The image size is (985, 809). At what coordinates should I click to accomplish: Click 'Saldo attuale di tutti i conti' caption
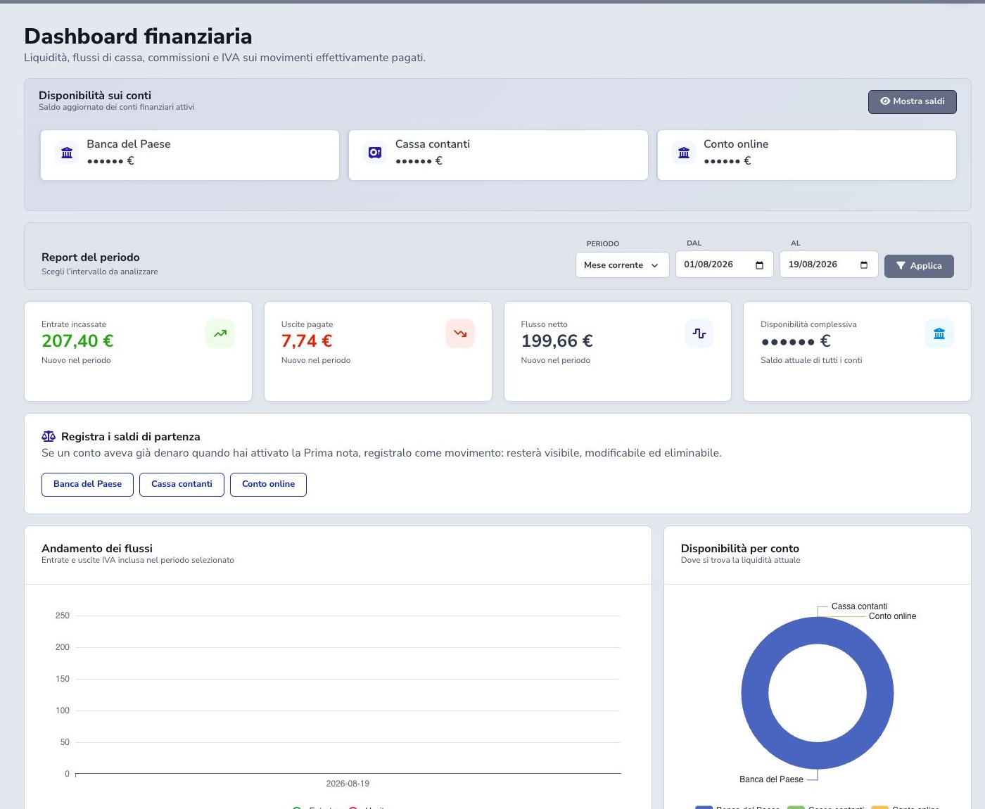pos(811,360)
